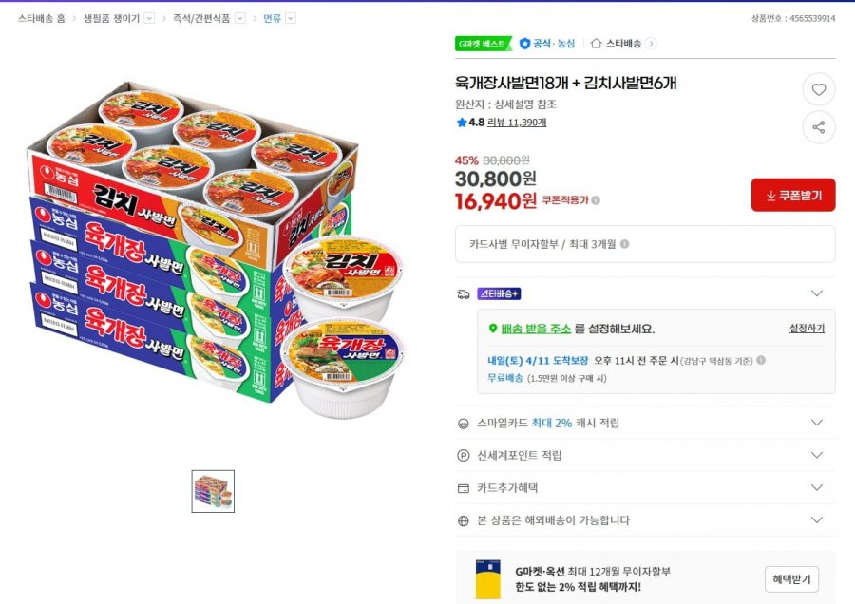This screenshot has width=855, height=604.
Task: Select the smile face icon beside 스마일카드
Action: click(462, 422)
